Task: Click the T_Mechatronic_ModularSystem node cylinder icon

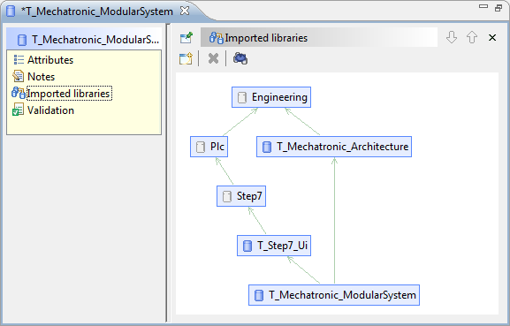Action: tap(259, 295)
